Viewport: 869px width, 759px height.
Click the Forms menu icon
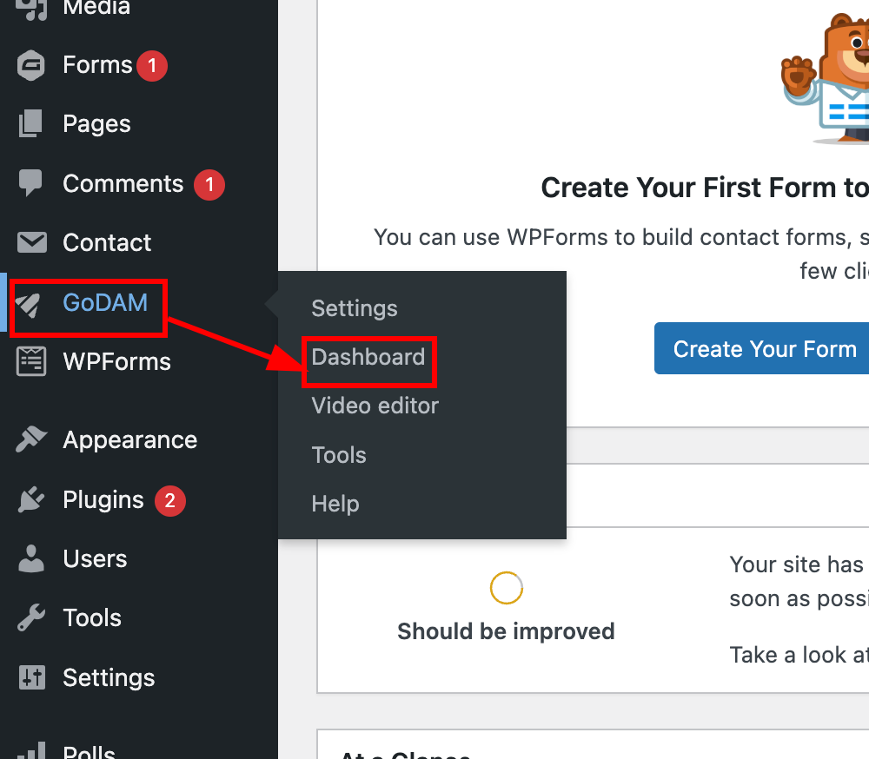click(31, 65)
